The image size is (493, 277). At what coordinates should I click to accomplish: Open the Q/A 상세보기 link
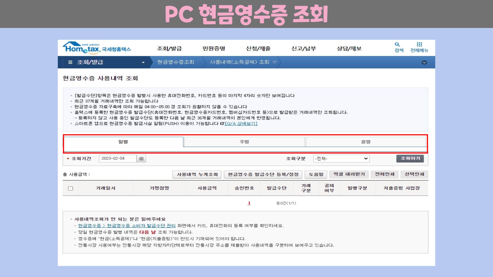point(241,124)
